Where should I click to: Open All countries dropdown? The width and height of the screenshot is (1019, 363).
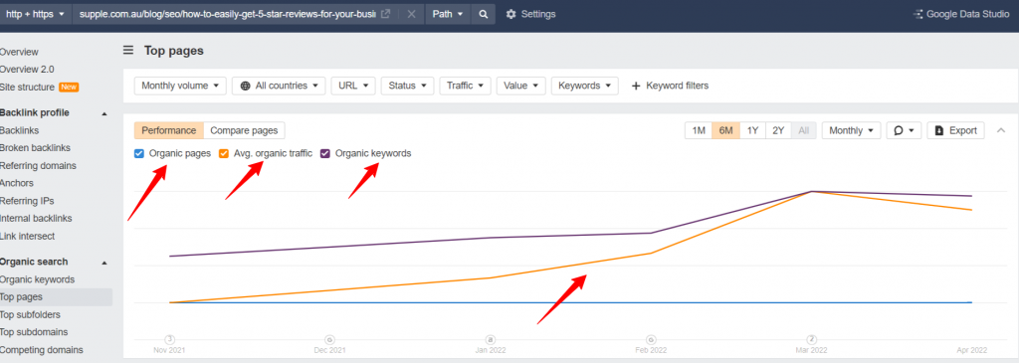tap(279, 86)
